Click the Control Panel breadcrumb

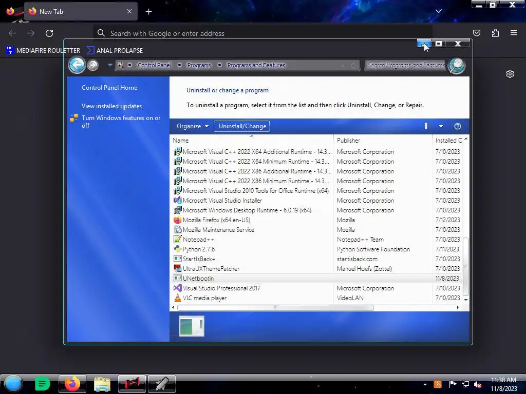[x=154, y=65]
